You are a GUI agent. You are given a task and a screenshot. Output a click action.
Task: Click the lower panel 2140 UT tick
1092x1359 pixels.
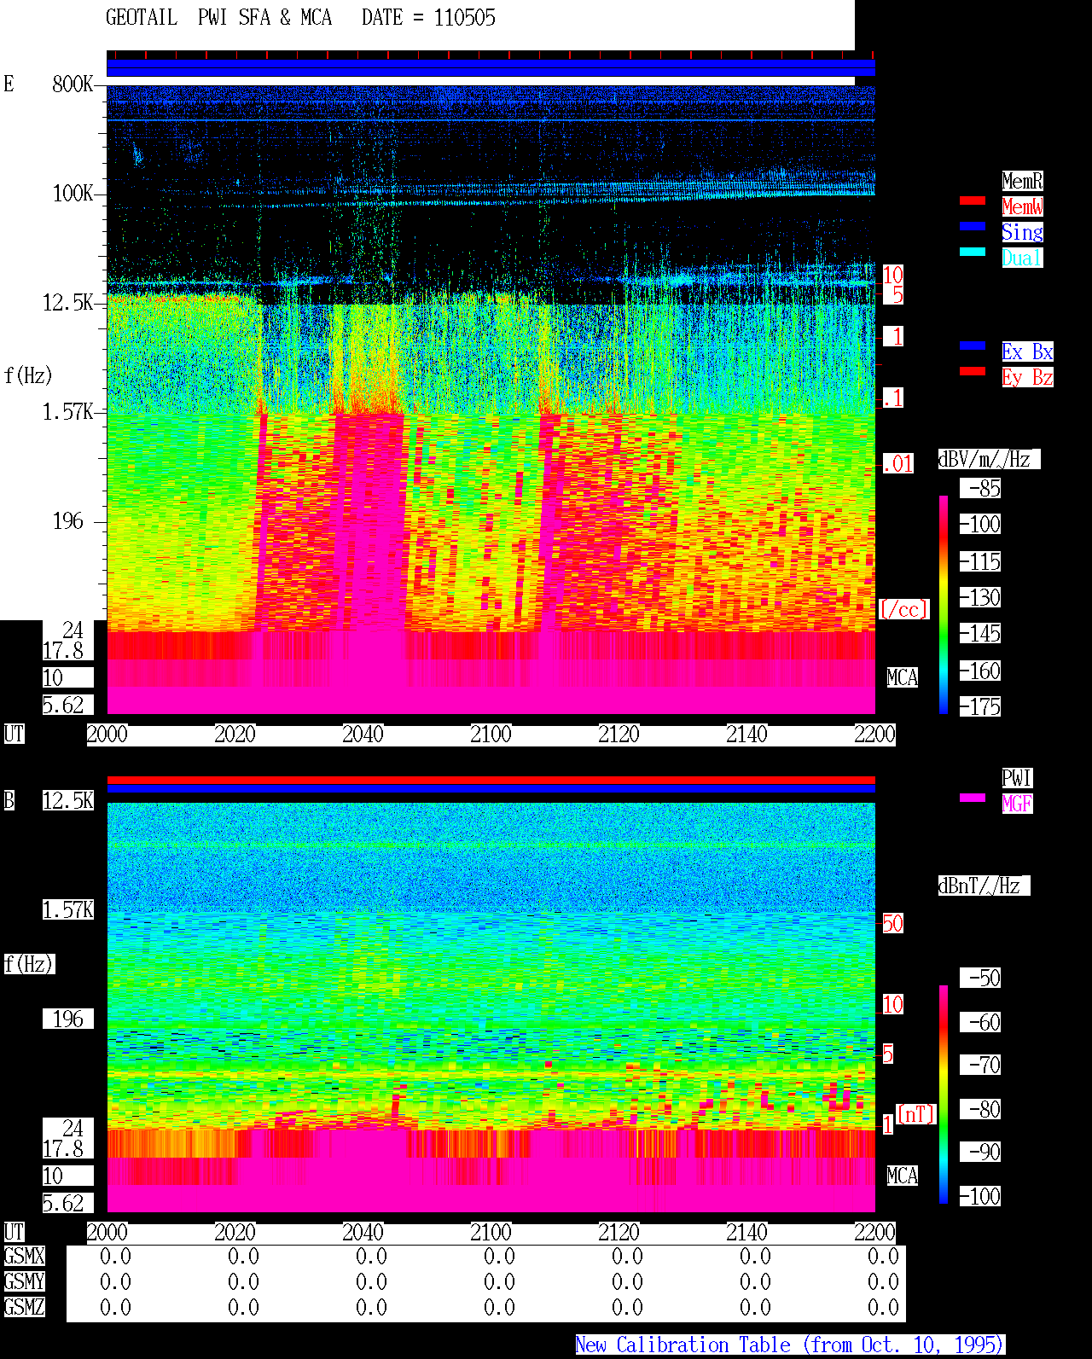pos(746,1233)
